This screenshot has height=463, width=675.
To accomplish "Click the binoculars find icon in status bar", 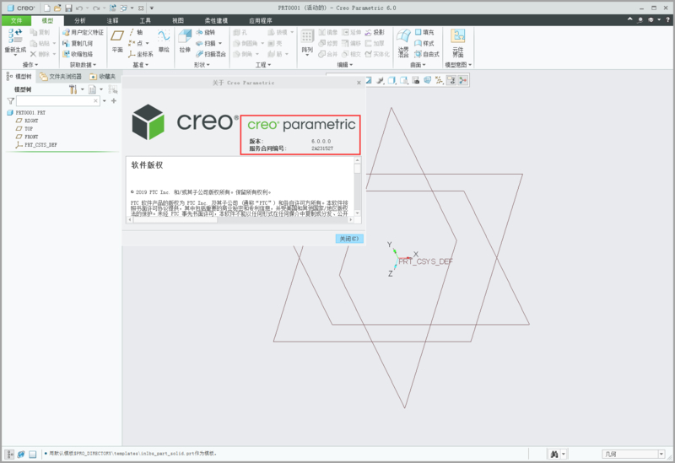I will pos(554,454).
